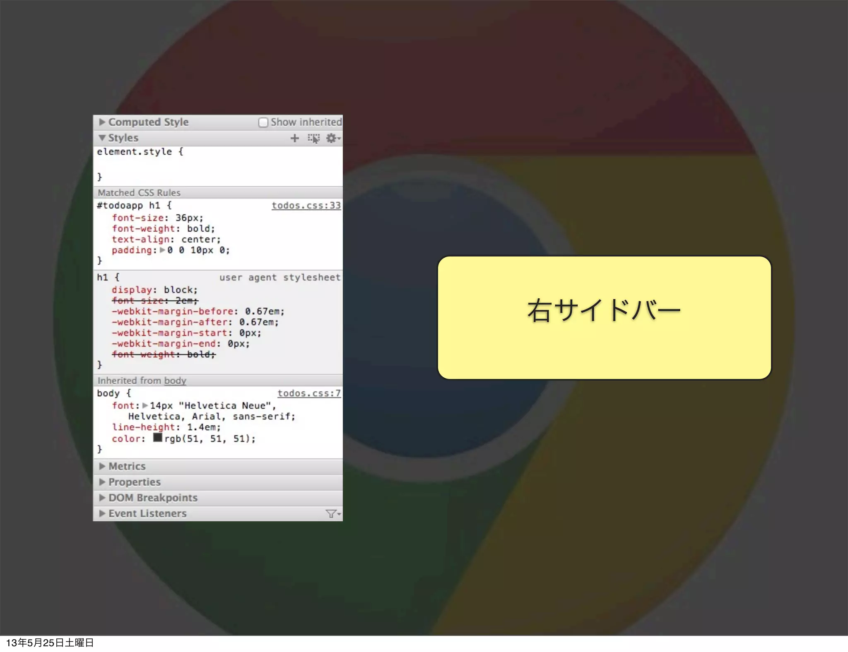The width and height of the screenshot is (848, 652).
Task: Expand the Event Listeners section
Action: click(x=102, y=513)
